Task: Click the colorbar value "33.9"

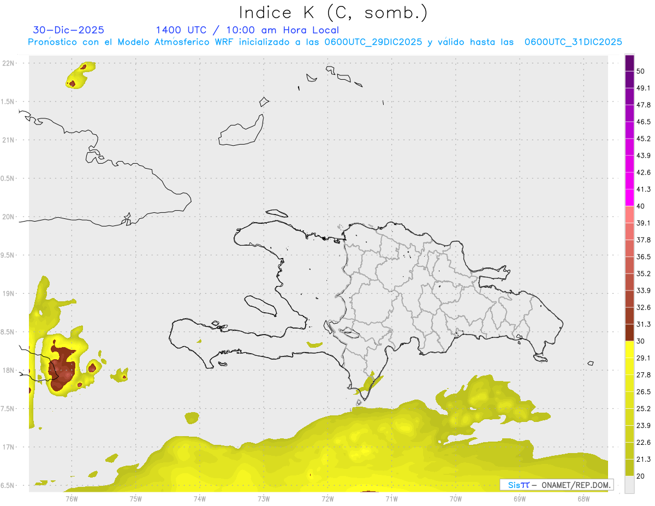Action: click(644, 290)
